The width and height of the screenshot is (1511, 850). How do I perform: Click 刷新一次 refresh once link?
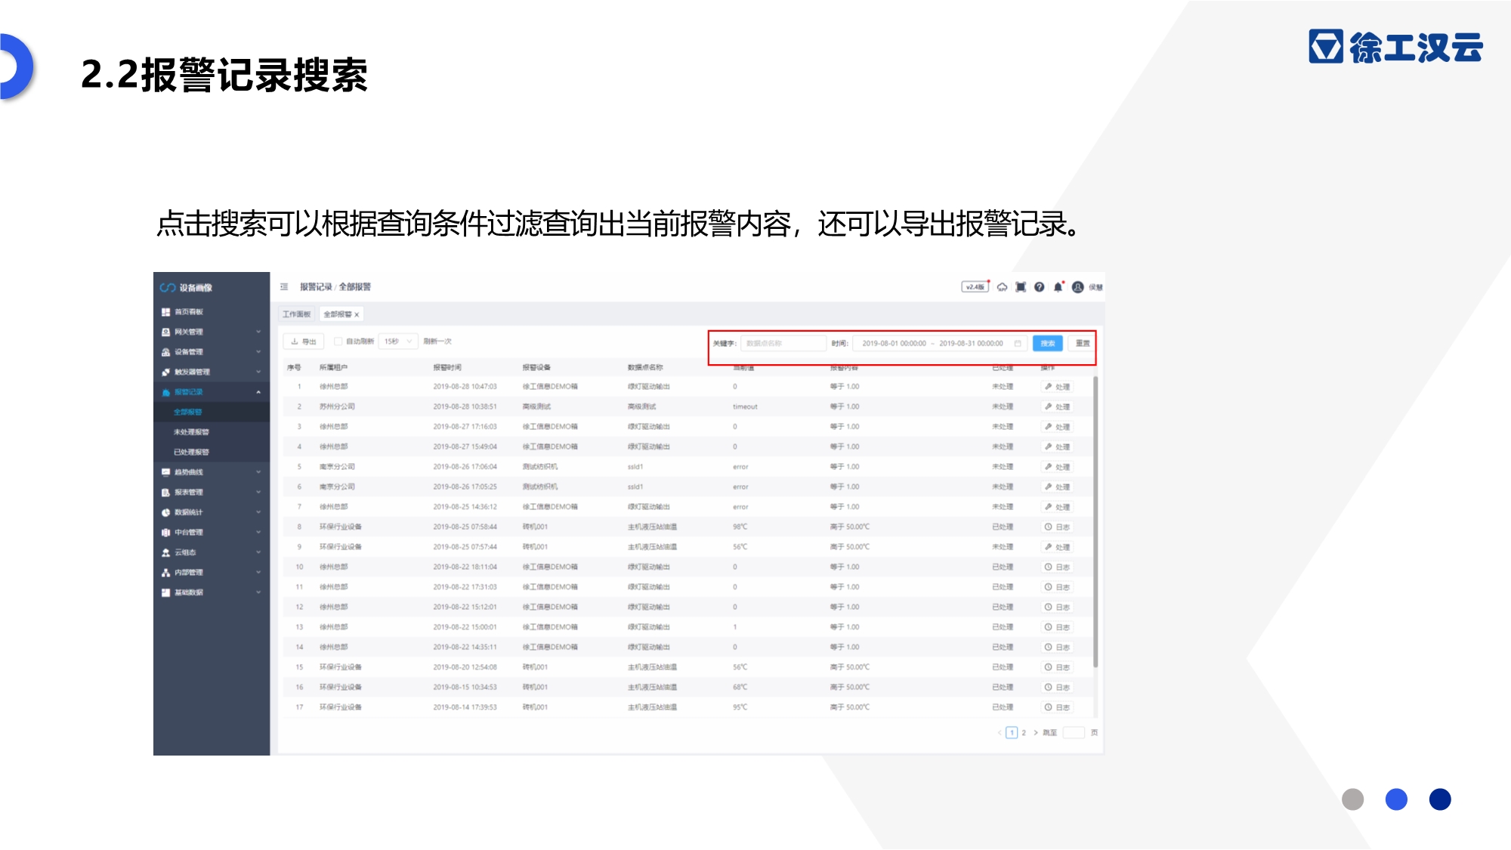click(437, 342)
